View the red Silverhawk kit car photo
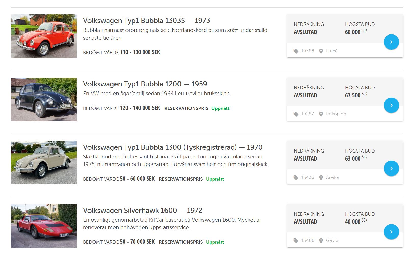420x257 pixels. [x=44, y=226]
